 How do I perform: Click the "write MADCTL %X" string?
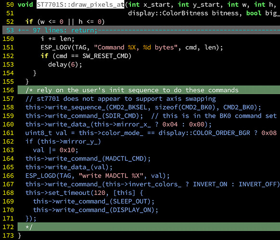coord(111,176)
